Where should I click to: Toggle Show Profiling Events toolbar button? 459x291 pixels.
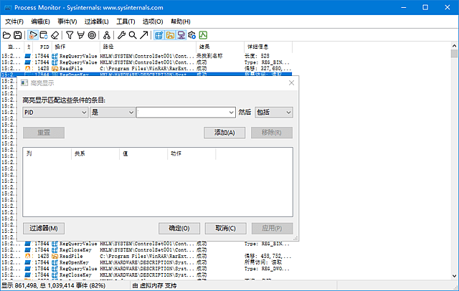point(203,35)
